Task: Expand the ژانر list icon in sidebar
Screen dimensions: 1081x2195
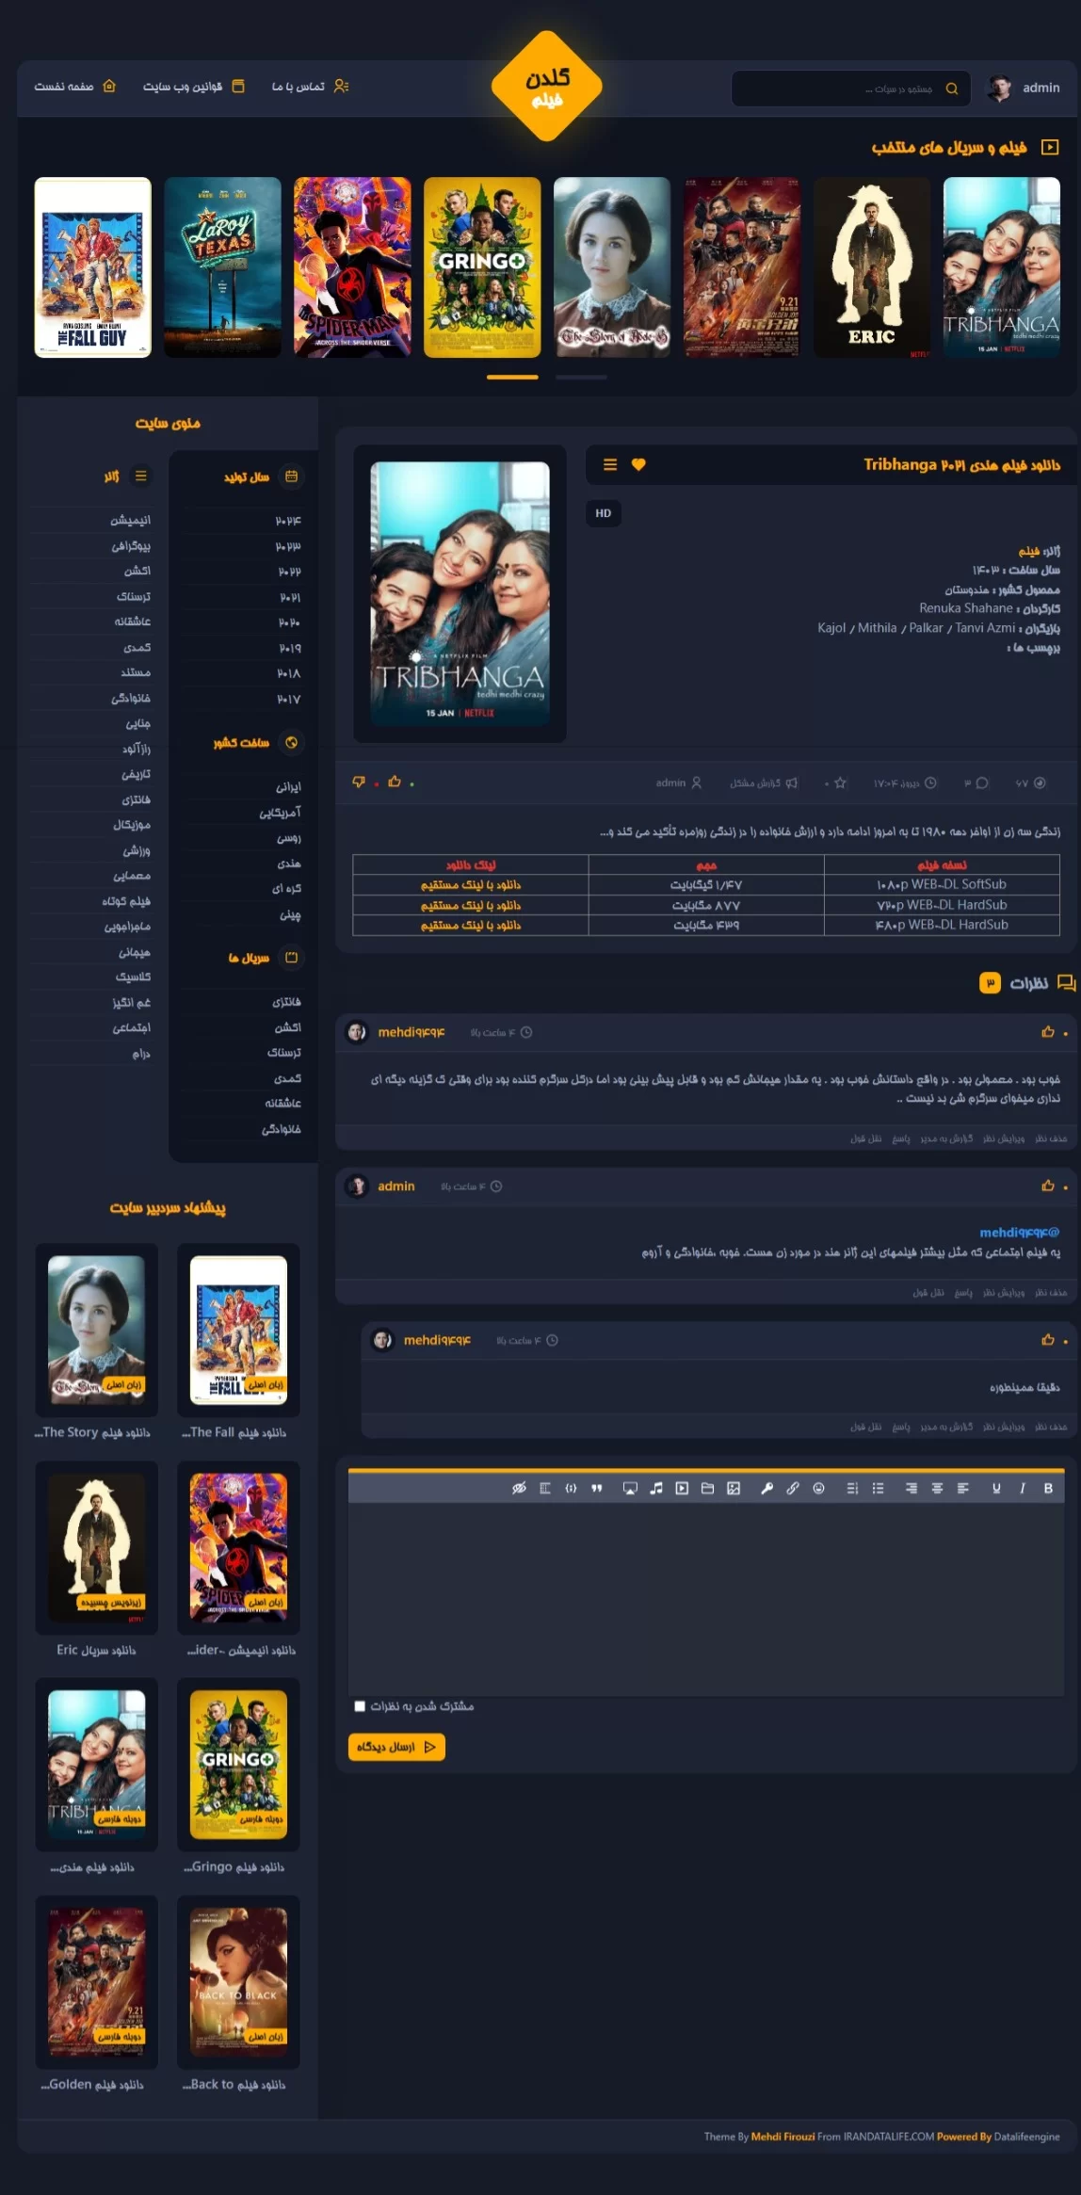Action: pyautogui.click(x=141, y=476)
